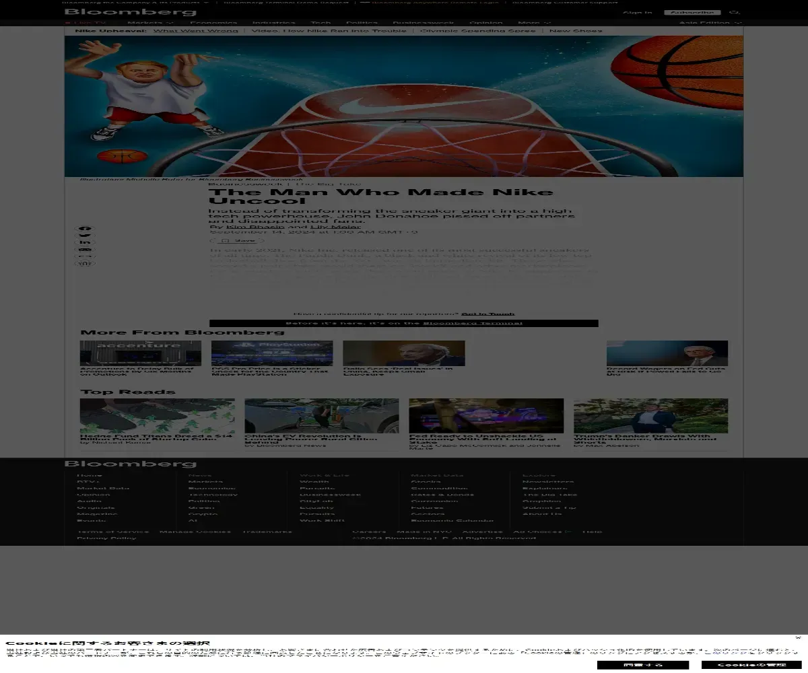Image resolution: width=808 pixels, height=673 pixels.
Task: Open Dalio 'Real Issues' article thumbnail
Action: click(x=404, y=353)
